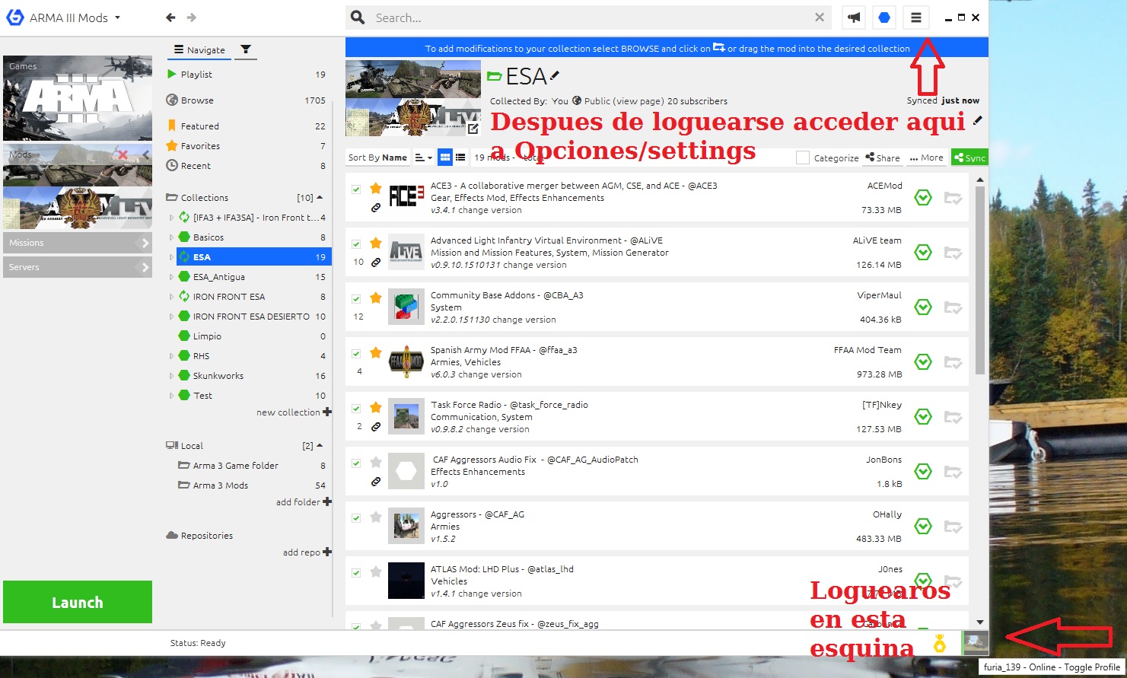Click the blue hexagon icon in top toolbar
This screenshot has height=678, width=1127.
[x=884, y=18]
